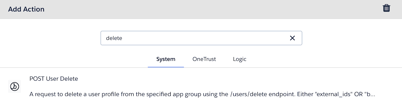Click the Add Action header title

click(26, 9)
